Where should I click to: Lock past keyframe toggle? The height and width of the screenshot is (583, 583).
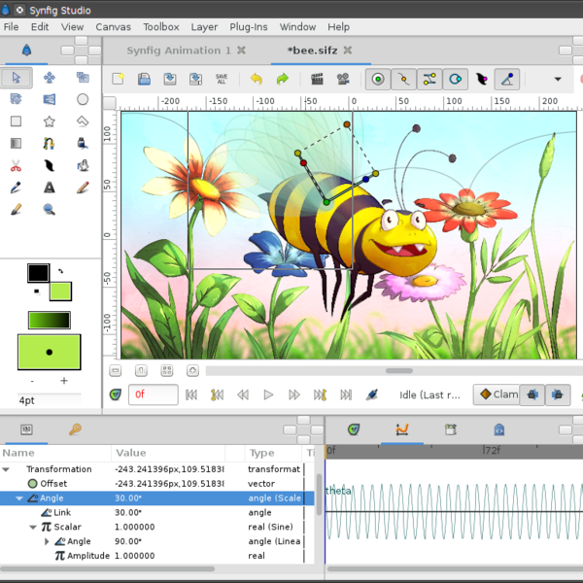point(532,394)
